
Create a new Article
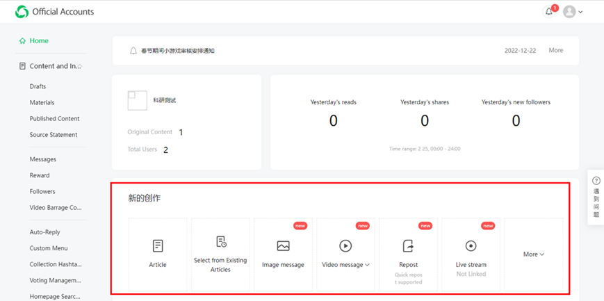click(x=158, y=254)
